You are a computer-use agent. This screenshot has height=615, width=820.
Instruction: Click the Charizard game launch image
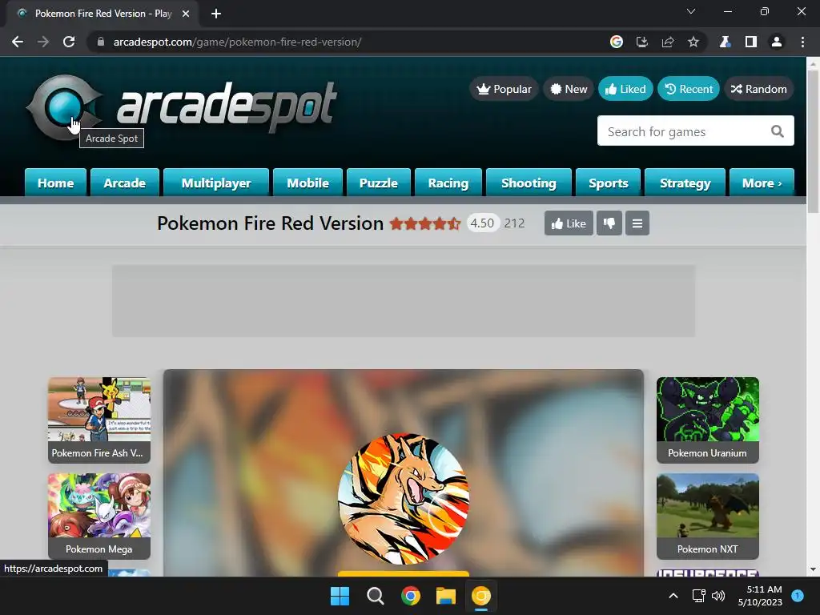click(x=404, y=499)
